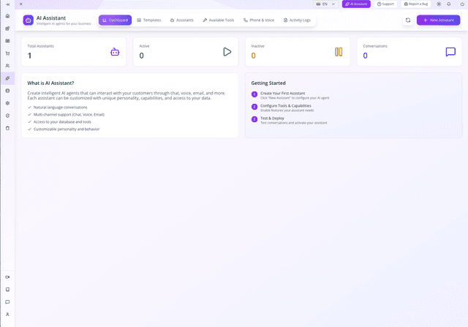Open the notifications bell

[x=449, y=4]
